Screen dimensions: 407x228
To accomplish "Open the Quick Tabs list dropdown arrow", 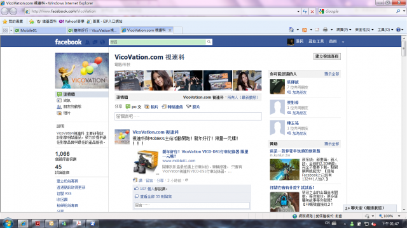I will pos(11,30).
